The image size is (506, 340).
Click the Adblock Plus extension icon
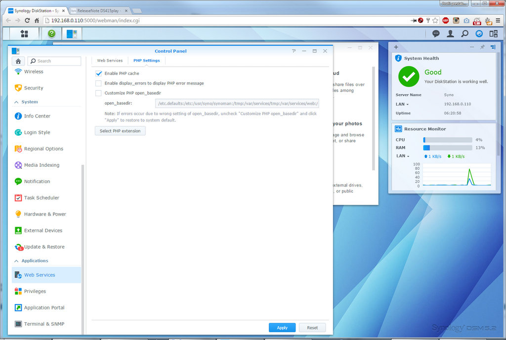click(x=446, y=20)
